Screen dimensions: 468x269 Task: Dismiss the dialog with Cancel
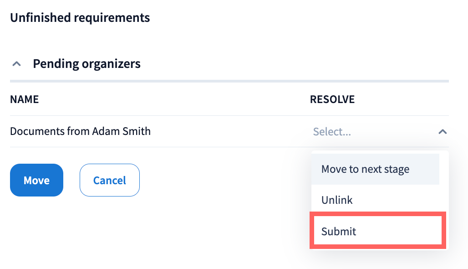(109, 180)
